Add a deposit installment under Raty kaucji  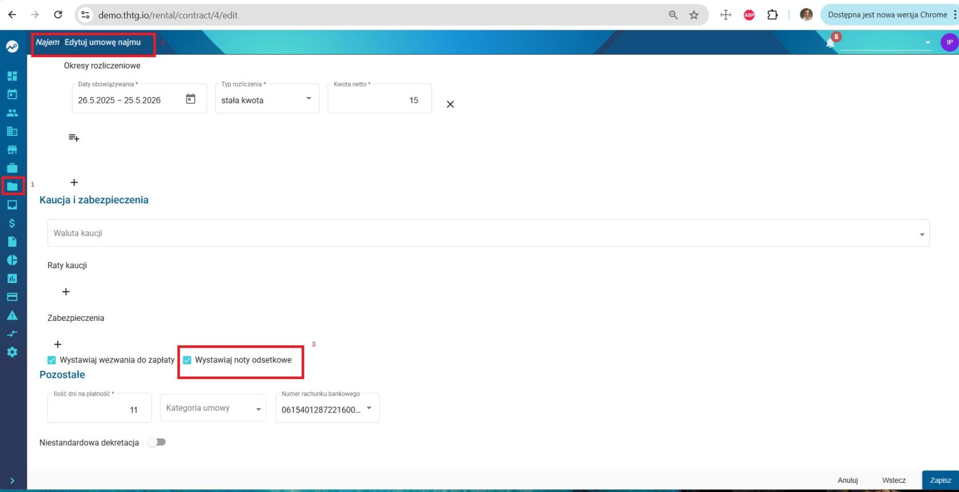(x=66, y=292)
